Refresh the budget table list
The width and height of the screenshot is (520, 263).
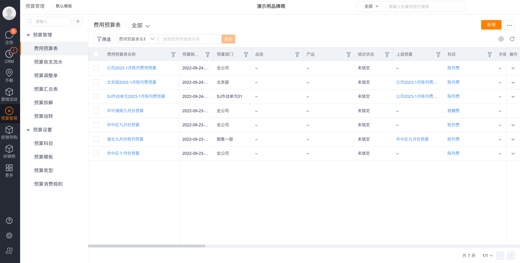[512, 39]
